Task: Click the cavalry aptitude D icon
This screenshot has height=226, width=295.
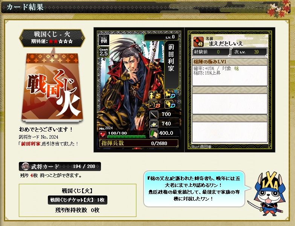Action: [170, 95]
